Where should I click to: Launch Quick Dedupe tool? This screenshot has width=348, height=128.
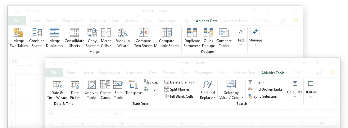[x=208, y=38]
